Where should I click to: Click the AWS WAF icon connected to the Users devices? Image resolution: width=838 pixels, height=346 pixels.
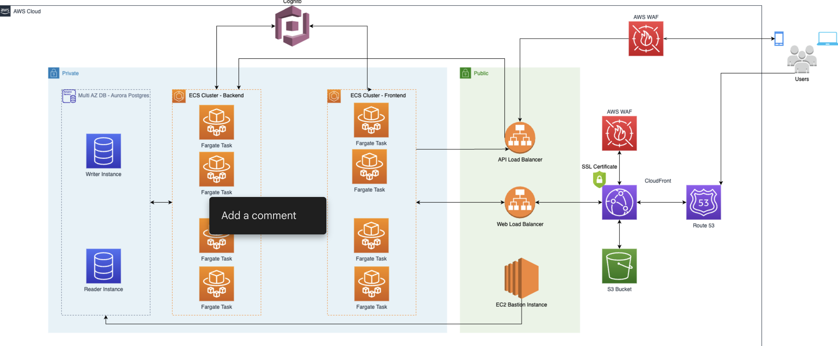coord(646,39)
